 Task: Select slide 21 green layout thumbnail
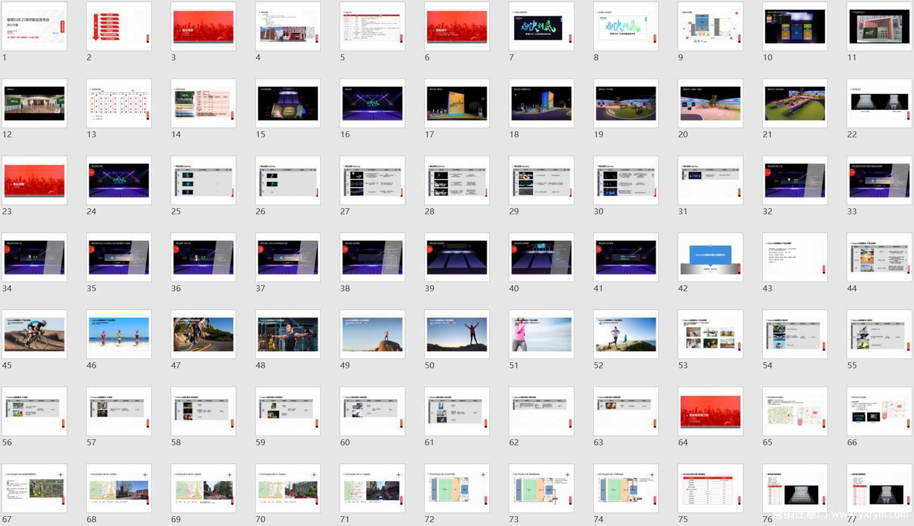coord(795,103)
